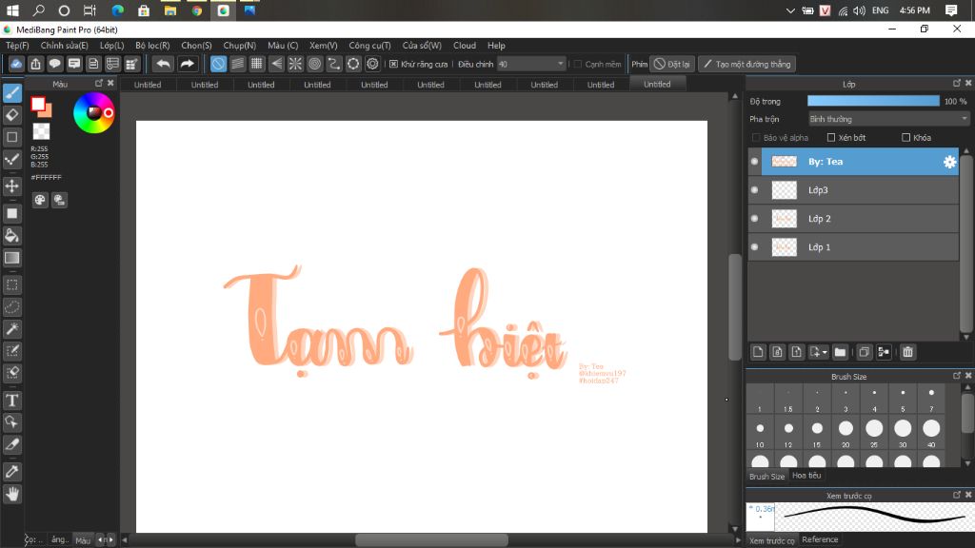Click the Lớp 2 layer thumbnail

click(x=785, y=219)
